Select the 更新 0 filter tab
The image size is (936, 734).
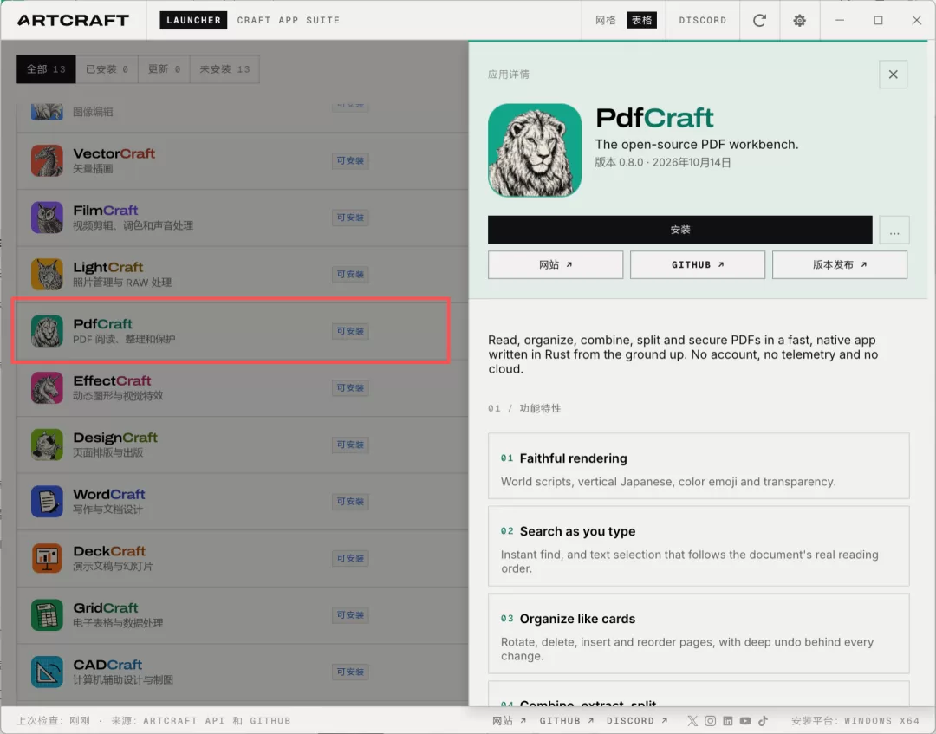[164, 69]
